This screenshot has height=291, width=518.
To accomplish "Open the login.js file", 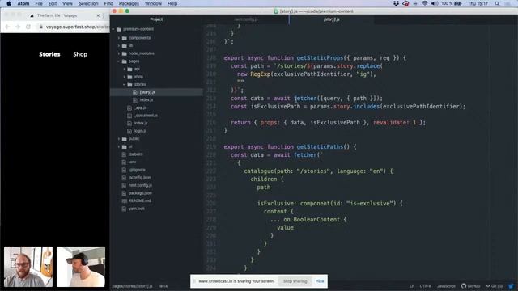I will pyautogui.click(x=140, y=131).
